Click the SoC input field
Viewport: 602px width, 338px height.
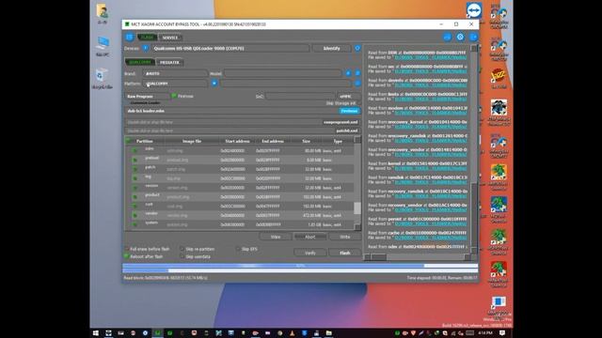pyautogui.click(x=300, y=96)
